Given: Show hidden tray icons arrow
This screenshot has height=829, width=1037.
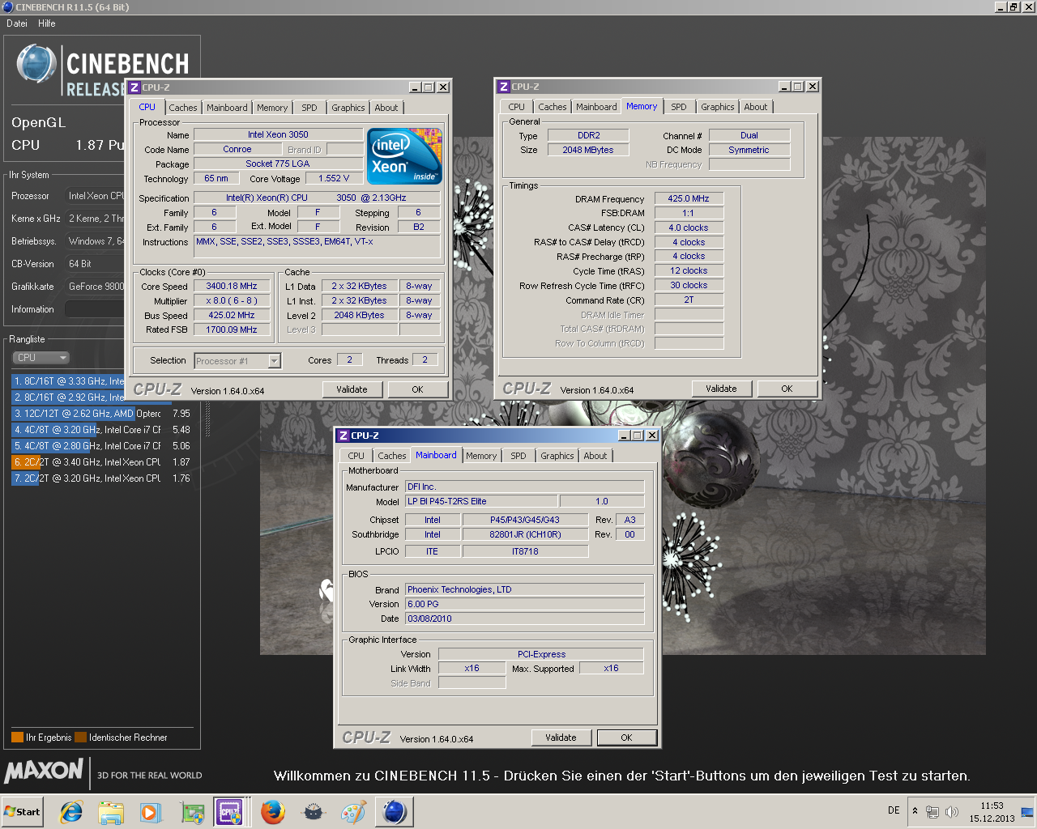Looking at the screenshot, I should tap(915, 810).
